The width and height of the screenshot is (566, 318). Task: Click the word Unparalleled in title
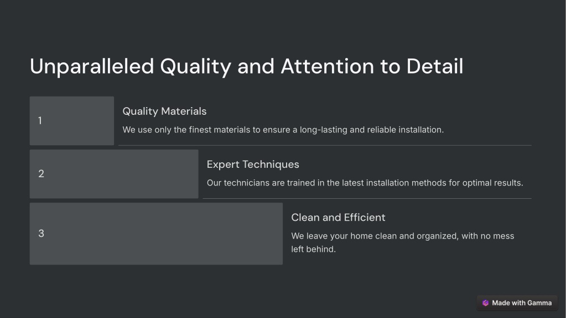pos(92,67)
